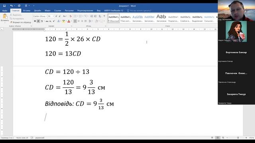Zoom out with the minus button
The height and width of the screenshot is (143, 255).
click(227, 138)
